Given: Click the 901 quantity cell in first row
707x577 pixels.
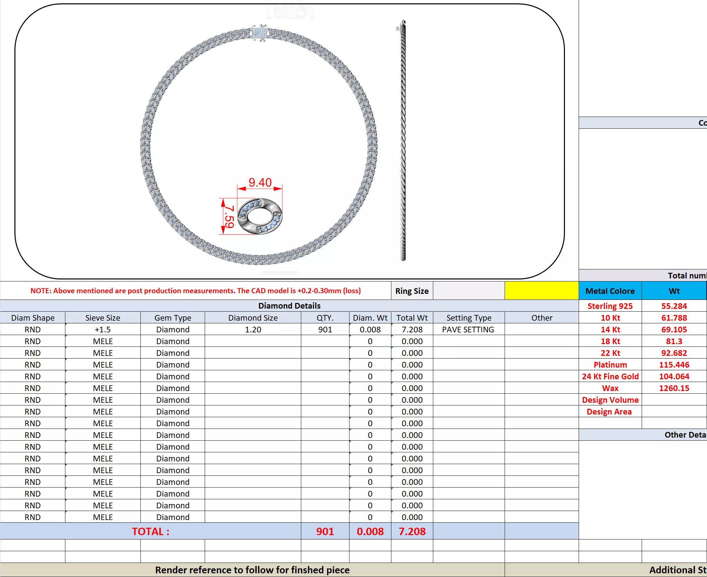Looking at the screenshot, I should pyautogui.click(x=325, y=329).
